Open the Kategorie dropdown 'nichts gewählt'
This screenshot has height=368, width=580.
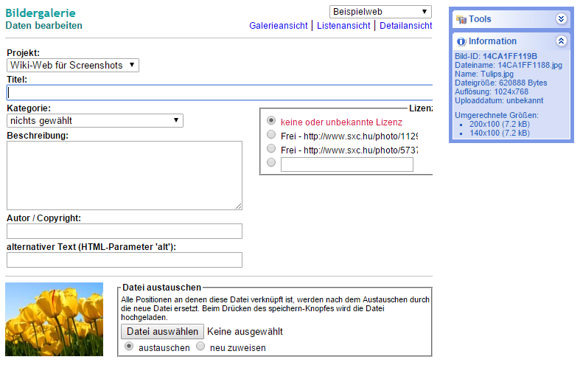(x=95, y=121)
